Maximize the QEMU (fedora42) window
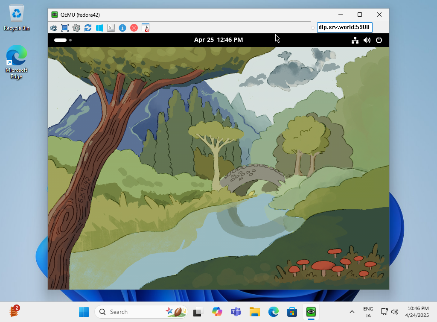 [360, 15]
